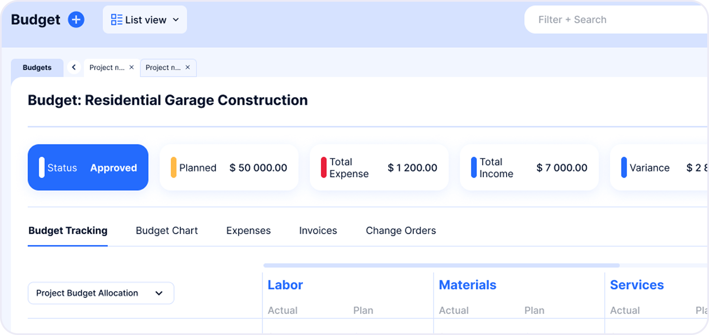Click the red Total Expense indicator bar

pos(324,167)
